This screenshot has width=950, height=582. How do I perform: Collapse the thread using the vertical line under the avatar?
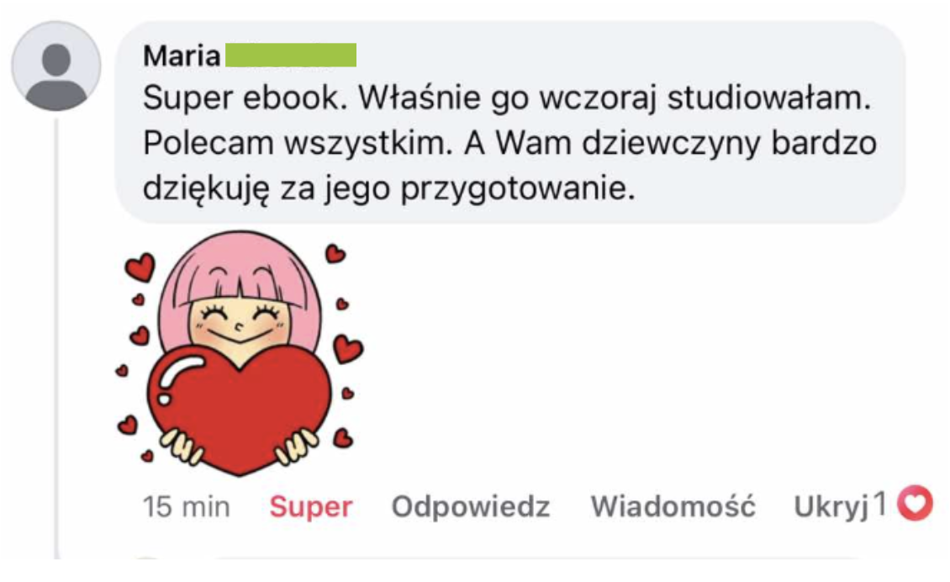(56, 338)
